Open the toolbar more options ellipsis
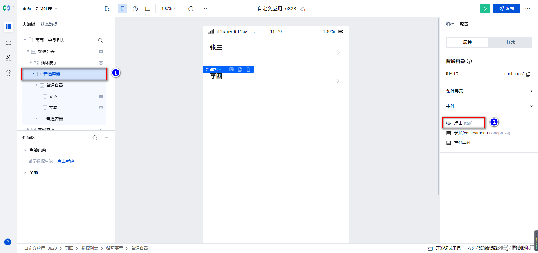Screen dimensions: 538x253 pyautogui.click(x=206, y=9)
